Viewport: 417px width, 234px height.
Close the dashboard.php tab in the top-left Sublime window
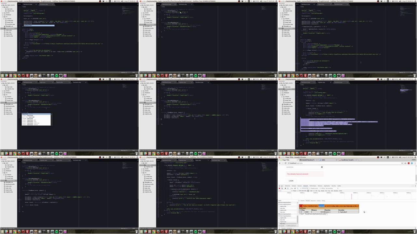coord(36,5)
